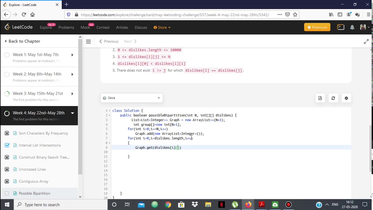Open Task View on taskbar

point(127,204)
